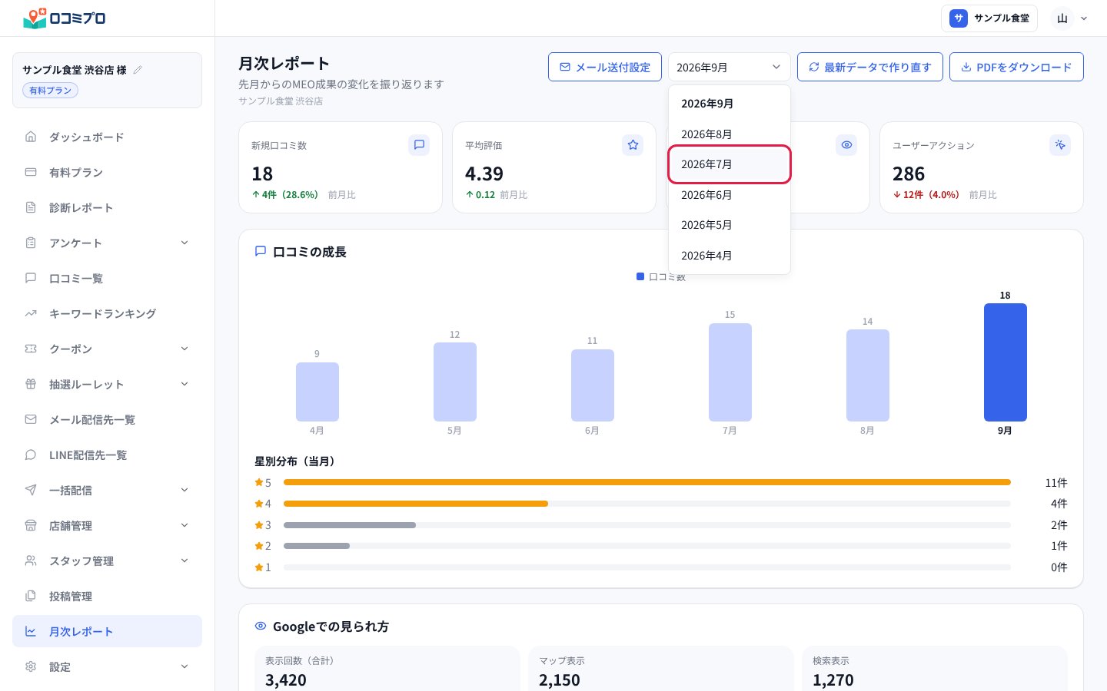Viewport: 1107px width, 691px height.
Task: Click the 5-star distribution bar
Action: [x=647, y=482]
